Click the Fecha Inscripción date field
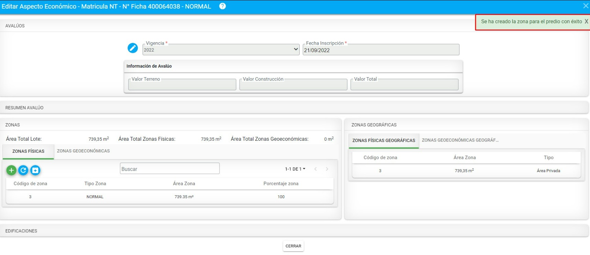Image resolution: width=590 pixels, height=255 pixels. (x=380, y=50)
